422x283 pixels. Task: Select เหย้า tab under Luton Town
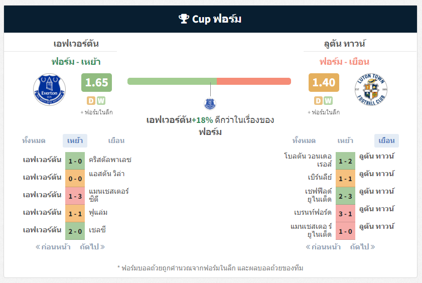click(x=345, y=140)
